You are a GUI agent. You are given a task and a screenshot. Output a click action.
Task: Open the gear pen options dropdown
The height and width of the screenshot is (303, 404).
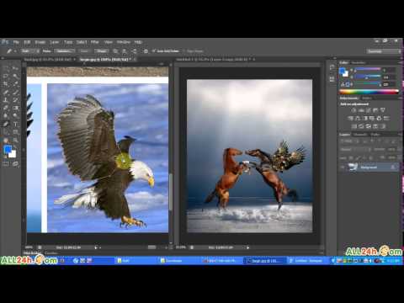(x=146, y=51)
